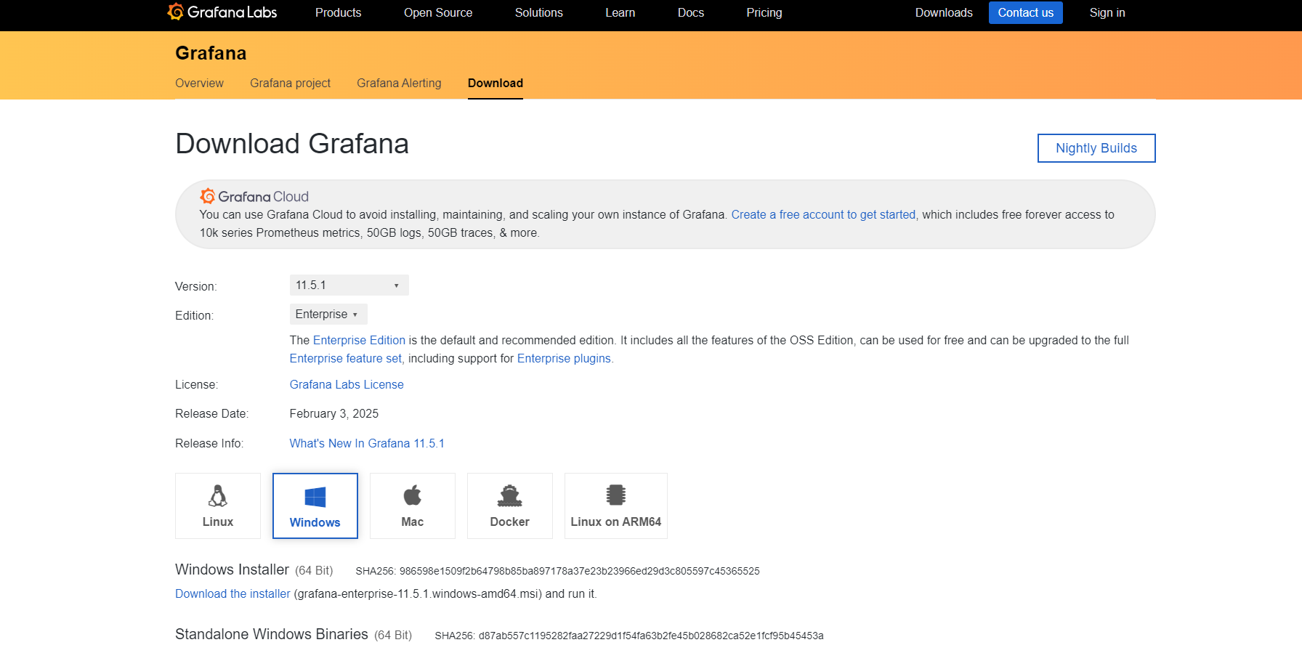This screenshot has width=1302, height=645.
Task: Click the Download Grafana heading
Action: 292,144
